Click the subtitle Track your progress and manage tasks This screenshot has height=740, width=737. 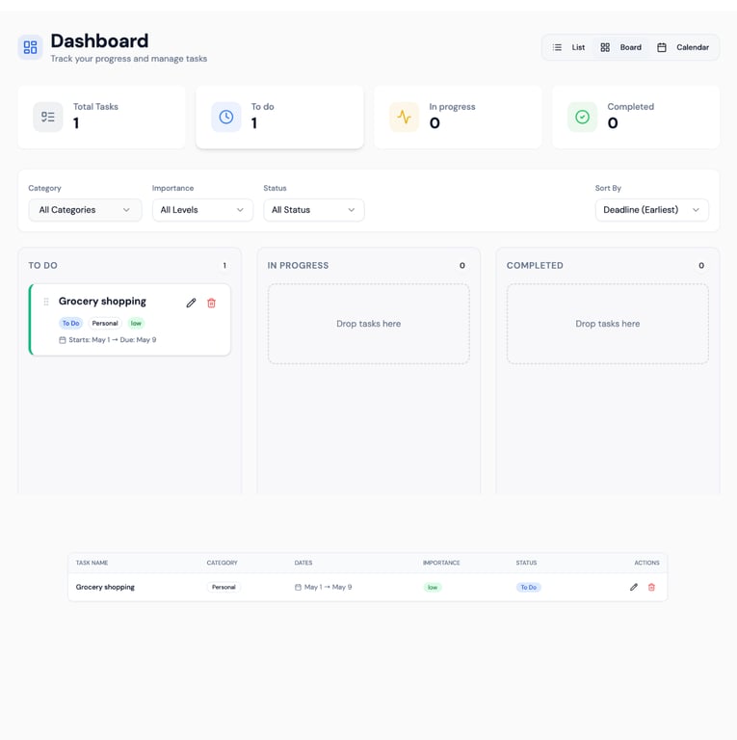pos(129,59)
